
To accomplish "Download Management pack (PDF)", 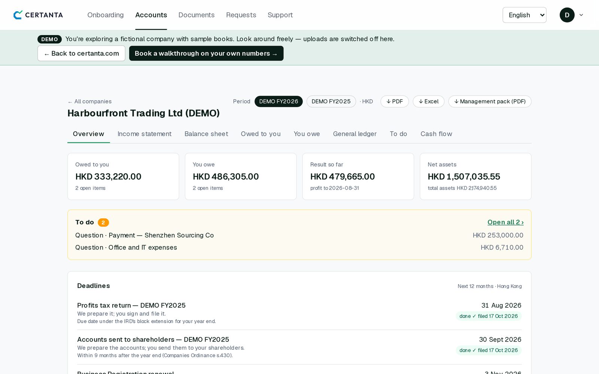I will click(x=490, y=101).
